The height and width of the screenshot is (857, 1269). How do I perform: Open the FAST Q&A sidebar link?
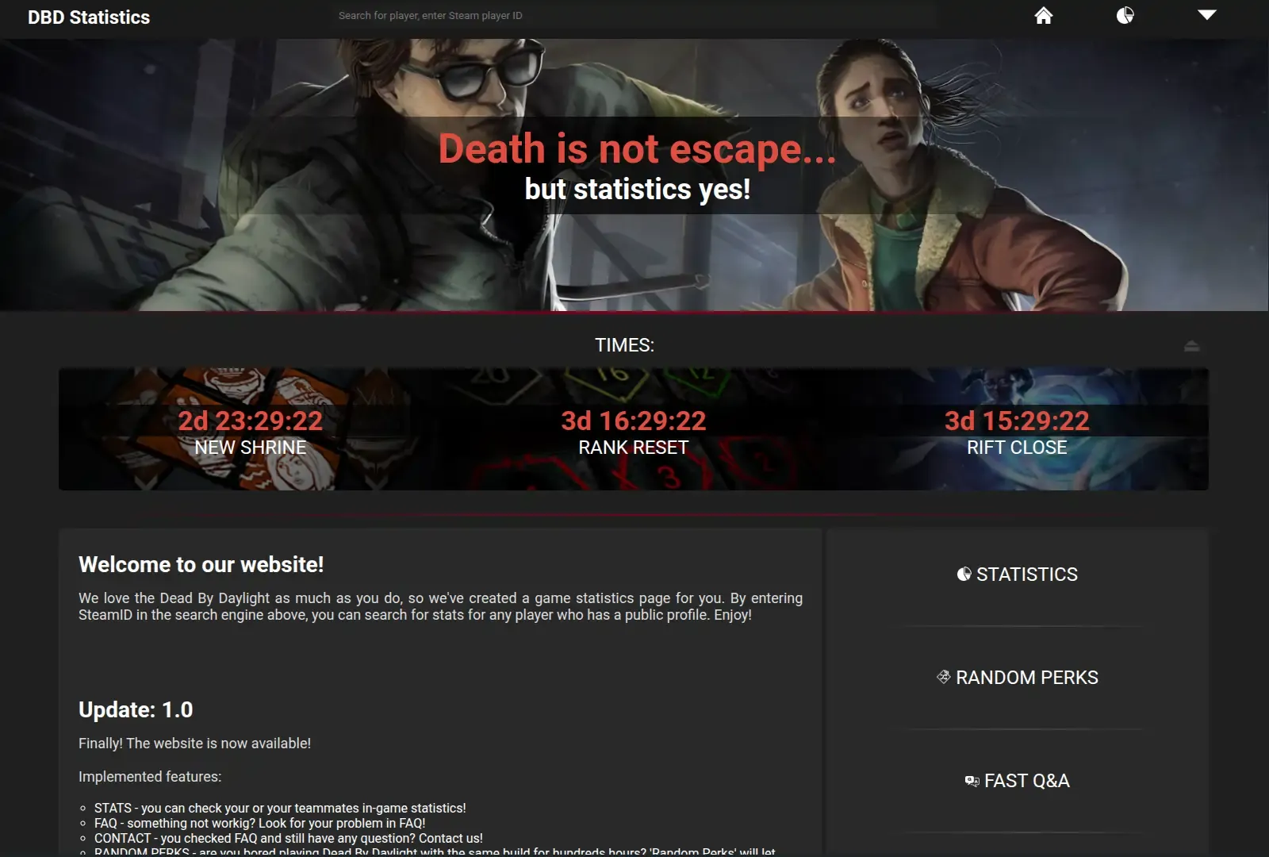[x=1018, y=781]
